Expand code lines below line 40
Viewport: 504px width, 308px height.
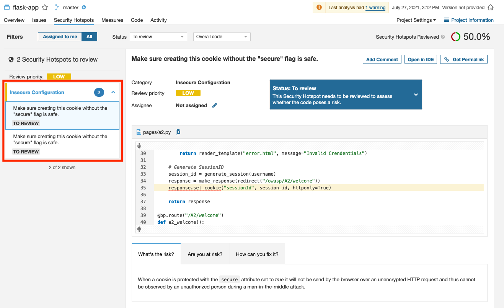point(139,229)
